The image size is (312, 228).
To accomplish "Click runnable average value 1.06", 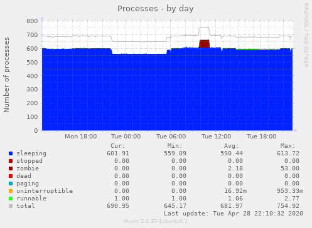I will [235, 199].
